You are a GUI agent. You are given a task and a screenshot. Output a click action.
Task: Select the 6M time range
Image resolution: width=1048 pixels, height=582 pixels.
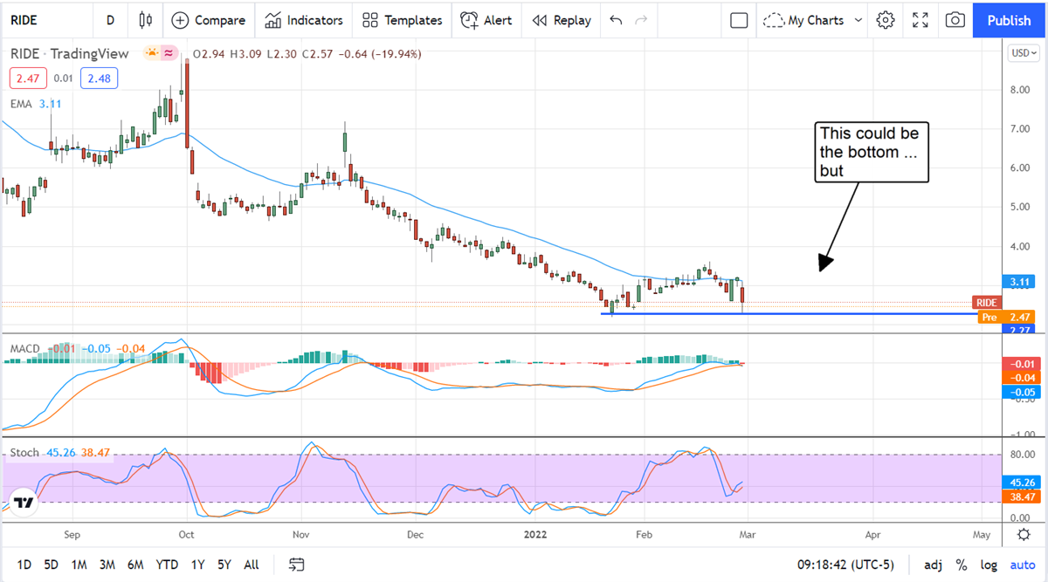coord(135,565)
